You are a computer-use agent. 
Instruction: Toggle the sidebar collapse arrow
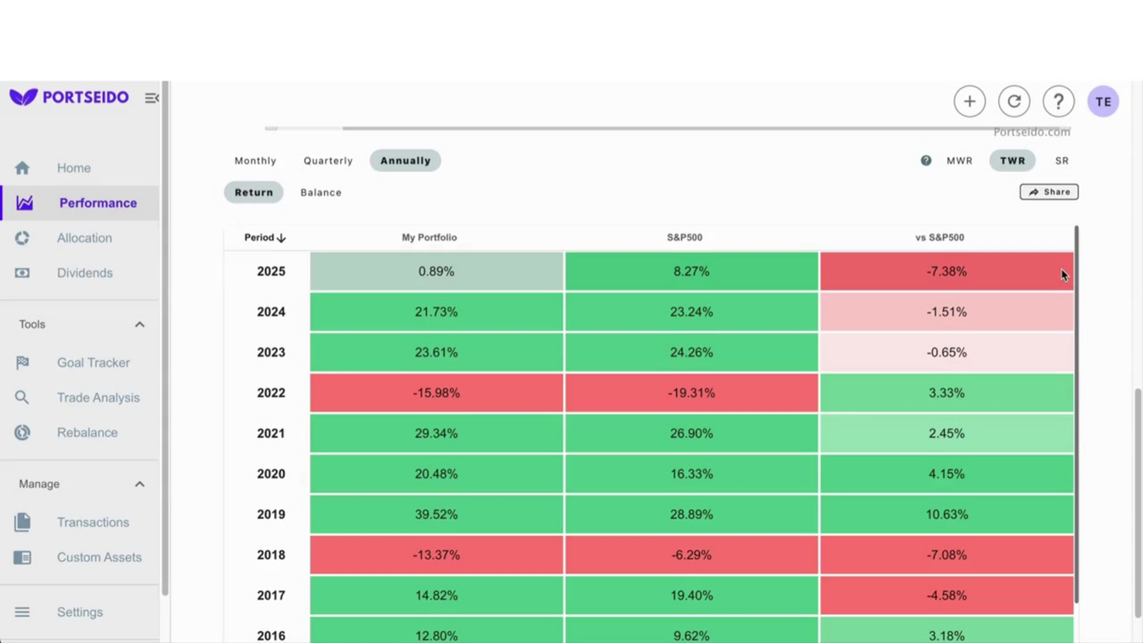click(x=151, y=98)
